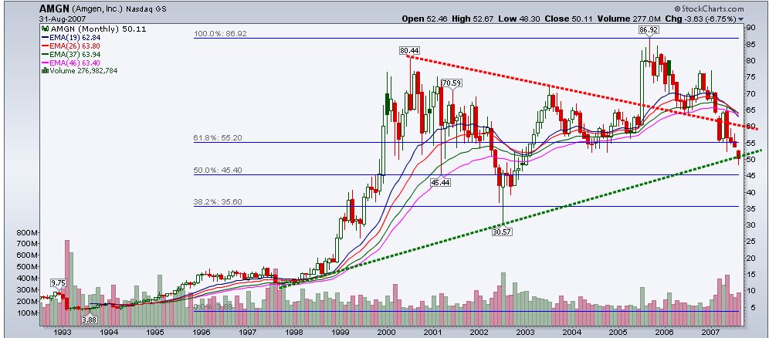Click the 2007 year label on time axis
The image size is (769, 338).
click(710, 332)
